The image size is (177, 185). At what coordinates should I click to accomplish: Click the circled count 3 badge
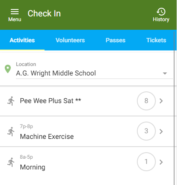pyautogui.click(x=146, y=131)
